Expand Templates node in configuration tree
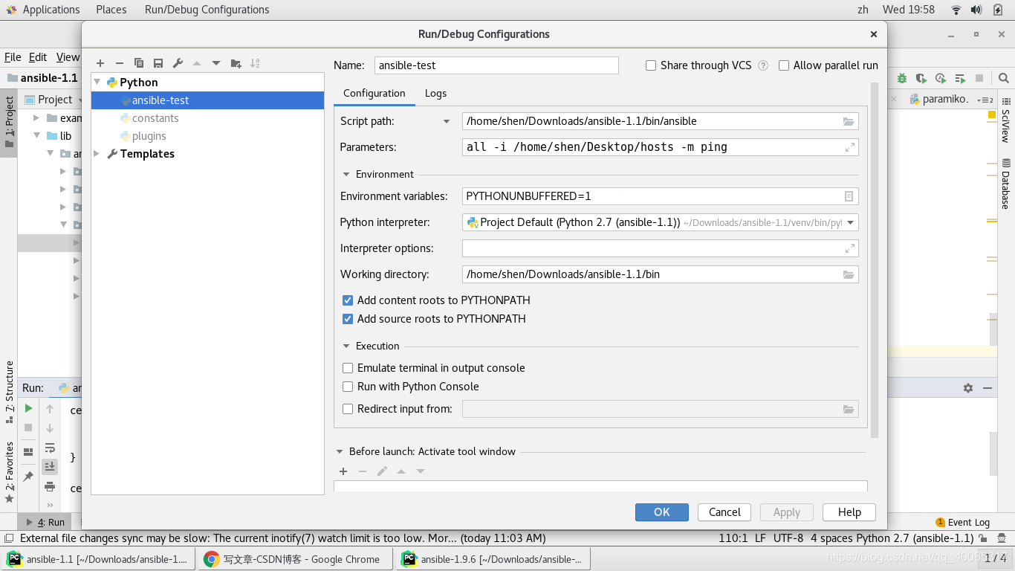The width and height of the screenshot is (1015, 571). (x=97, y=154)
